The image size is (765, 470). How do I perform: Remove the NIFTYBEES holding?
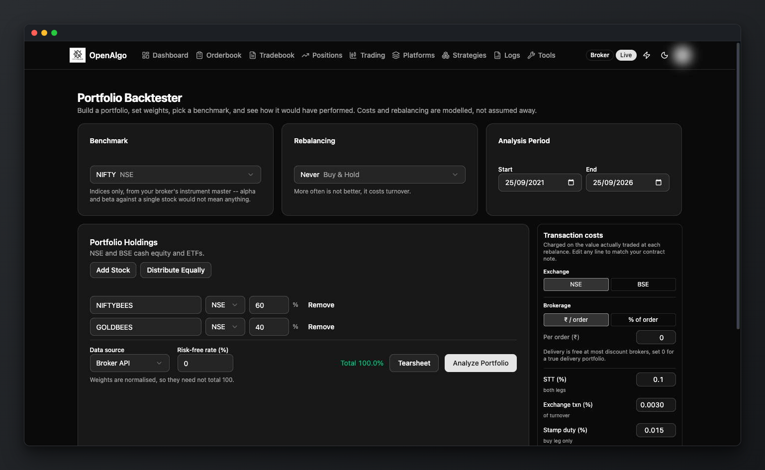point(321,305)
